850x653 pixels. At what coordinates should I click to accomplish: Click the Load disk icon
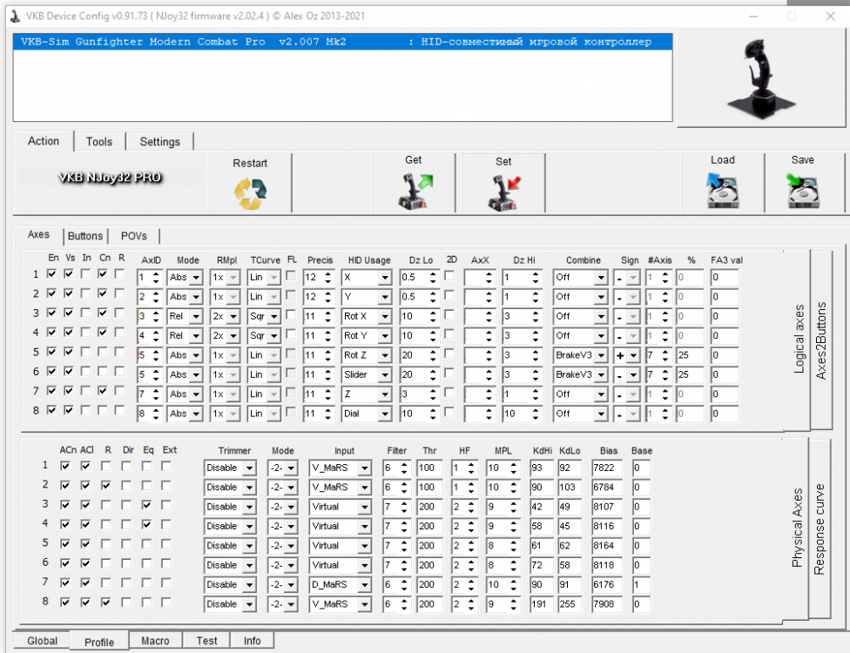(723, 191)
